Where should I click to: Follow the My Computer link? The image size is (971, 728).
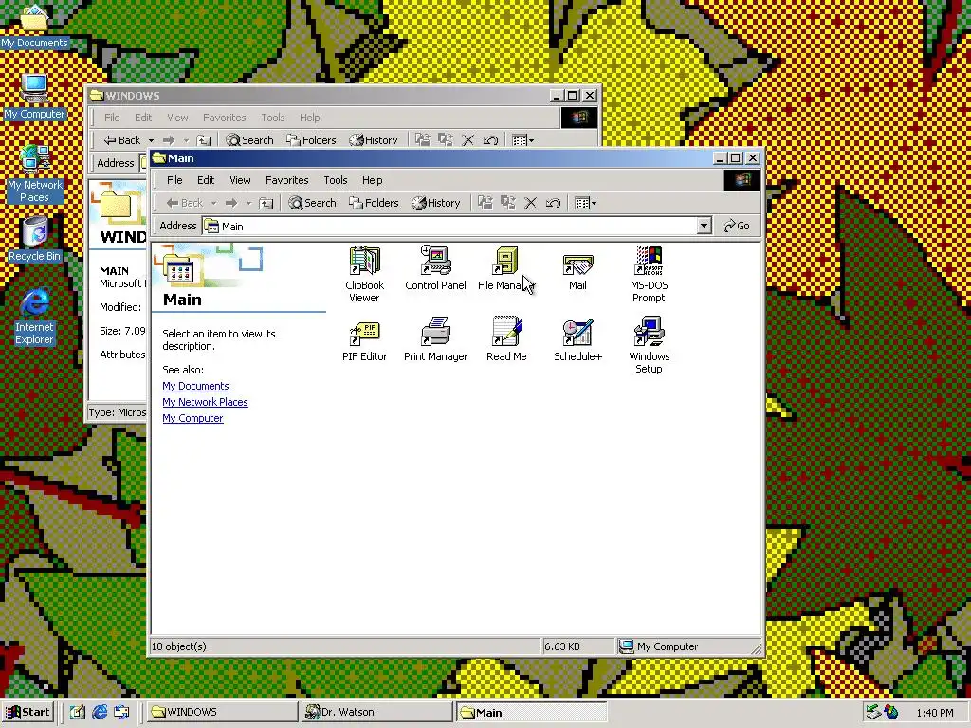(x=192, y=418)
